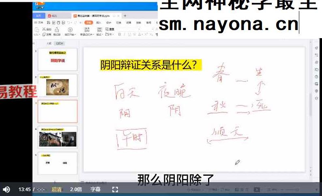
Task: Toggle Italic formatting
Action: click(124, 34)
